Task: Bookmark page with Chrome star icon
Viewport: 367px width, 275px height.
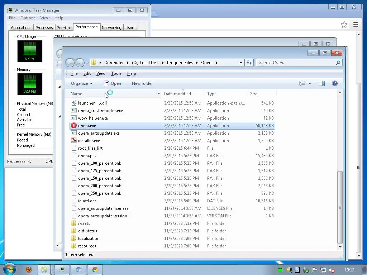Action: tap(344, 25)
